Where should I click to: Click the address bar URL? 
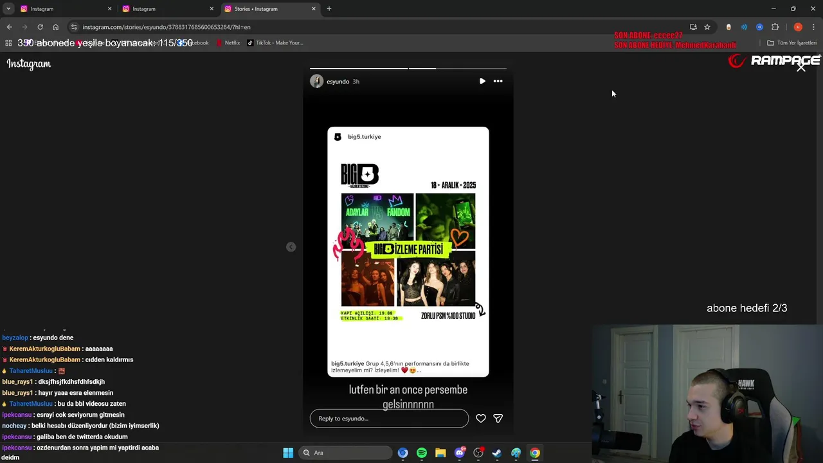[167, 27]
